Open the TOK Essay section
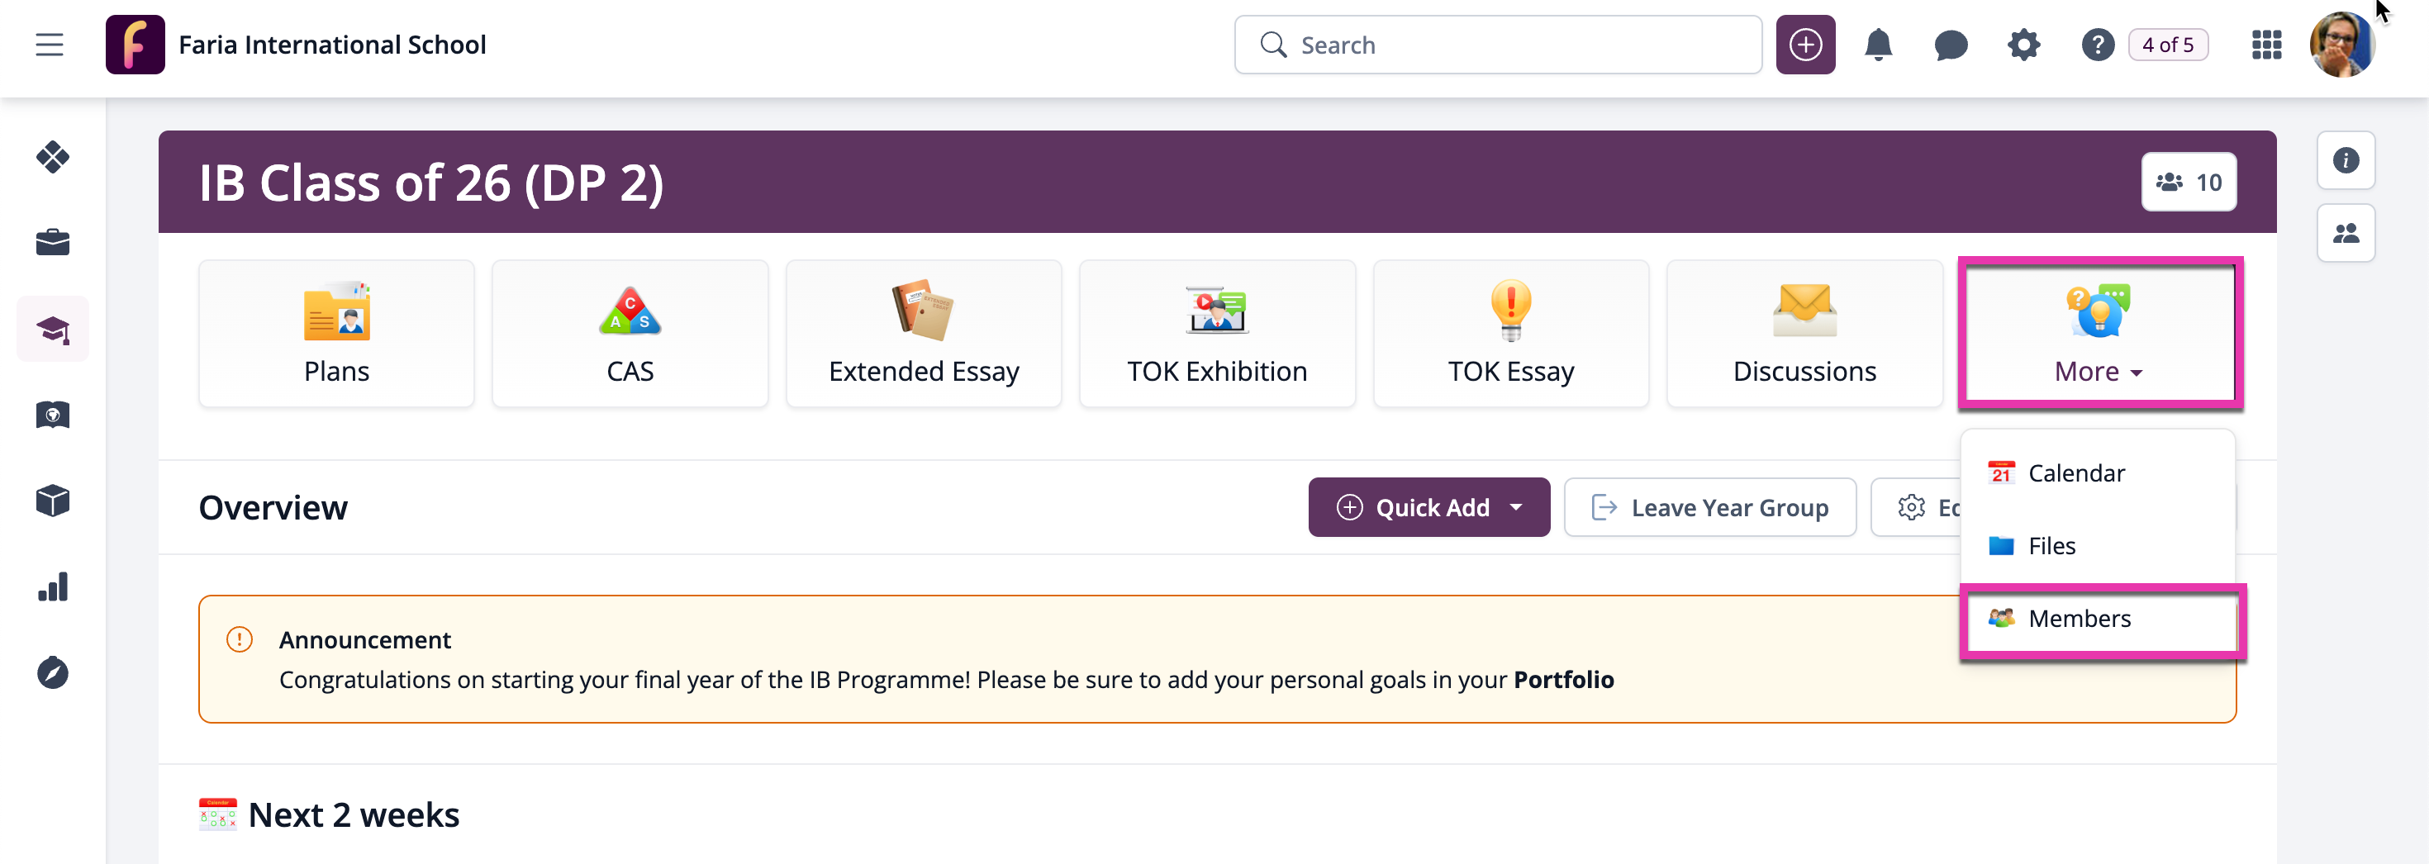Viewport: 2429px width, 864px height. point(1509,333)
